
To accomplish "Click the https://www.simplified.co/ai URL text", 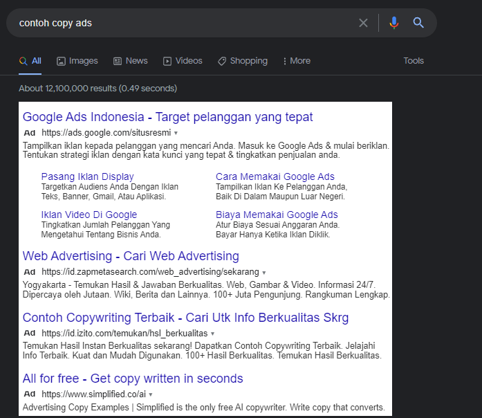I will 94,394.
